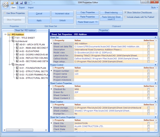This screenshot has height=137, width=160.
Task: Click the Increment value button
Action: [62, 14]
